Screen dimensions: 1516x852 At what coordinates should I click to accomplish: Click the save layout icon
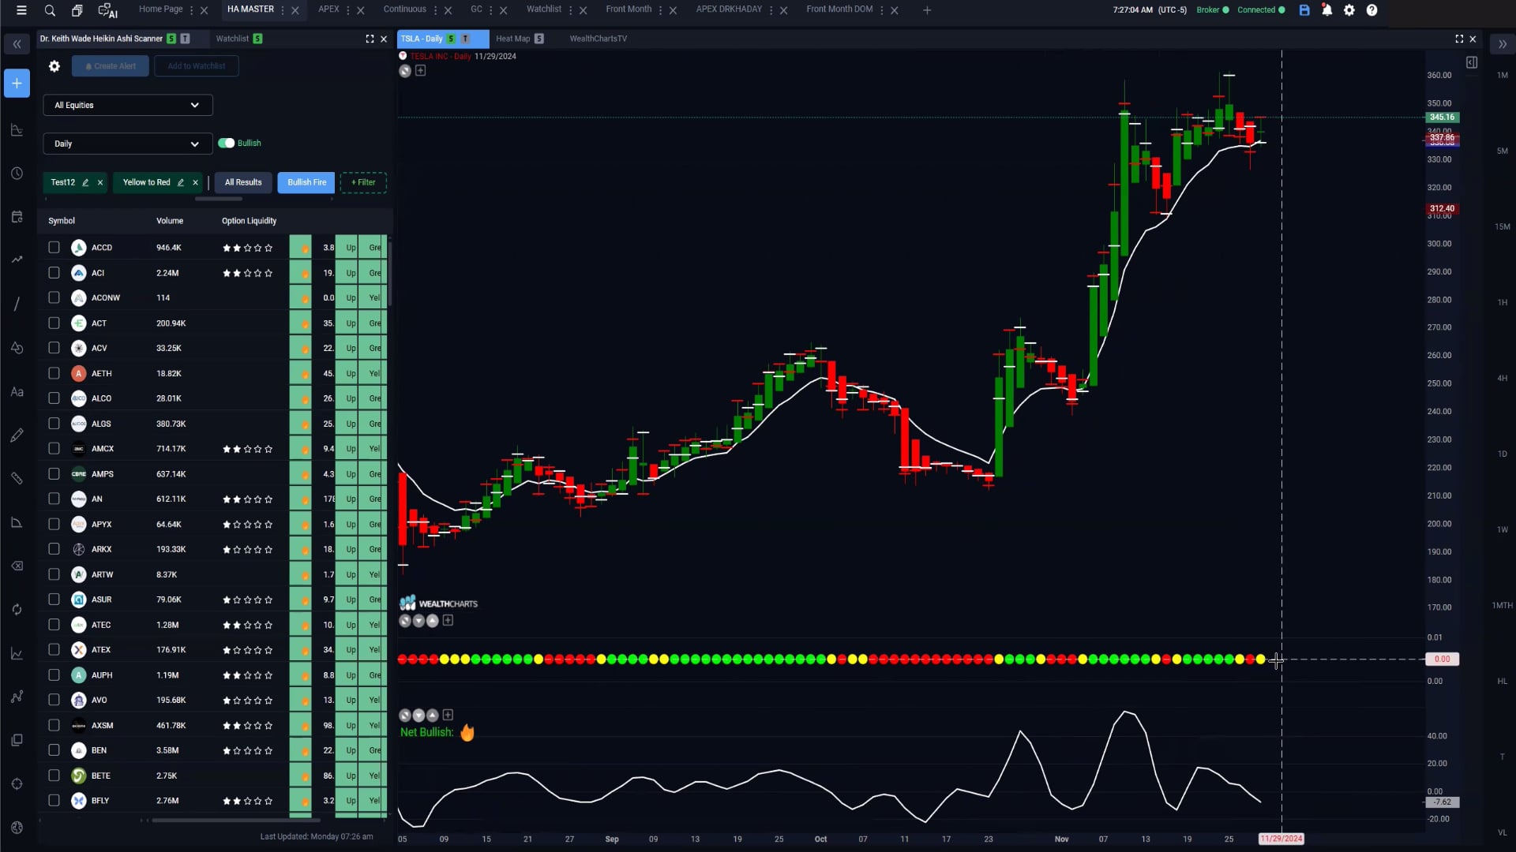point(1304,10)
